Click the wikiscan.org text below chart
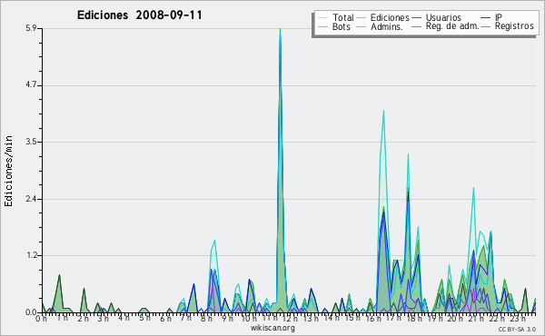 272,327
